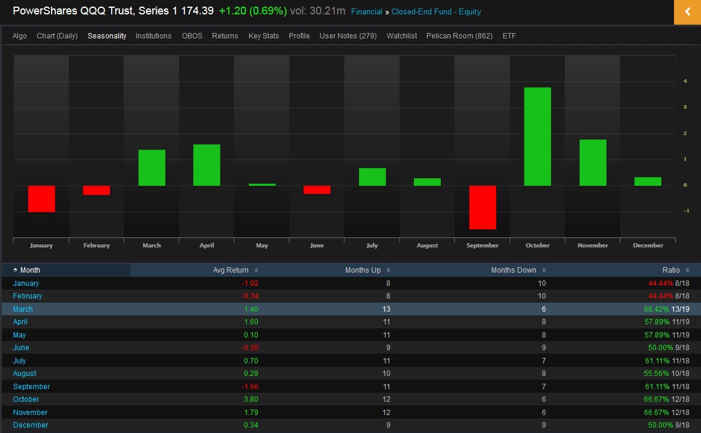This screenshot has height=433, width=701.
Task: Click December avg return value 0.34
Action: [251, 425]
